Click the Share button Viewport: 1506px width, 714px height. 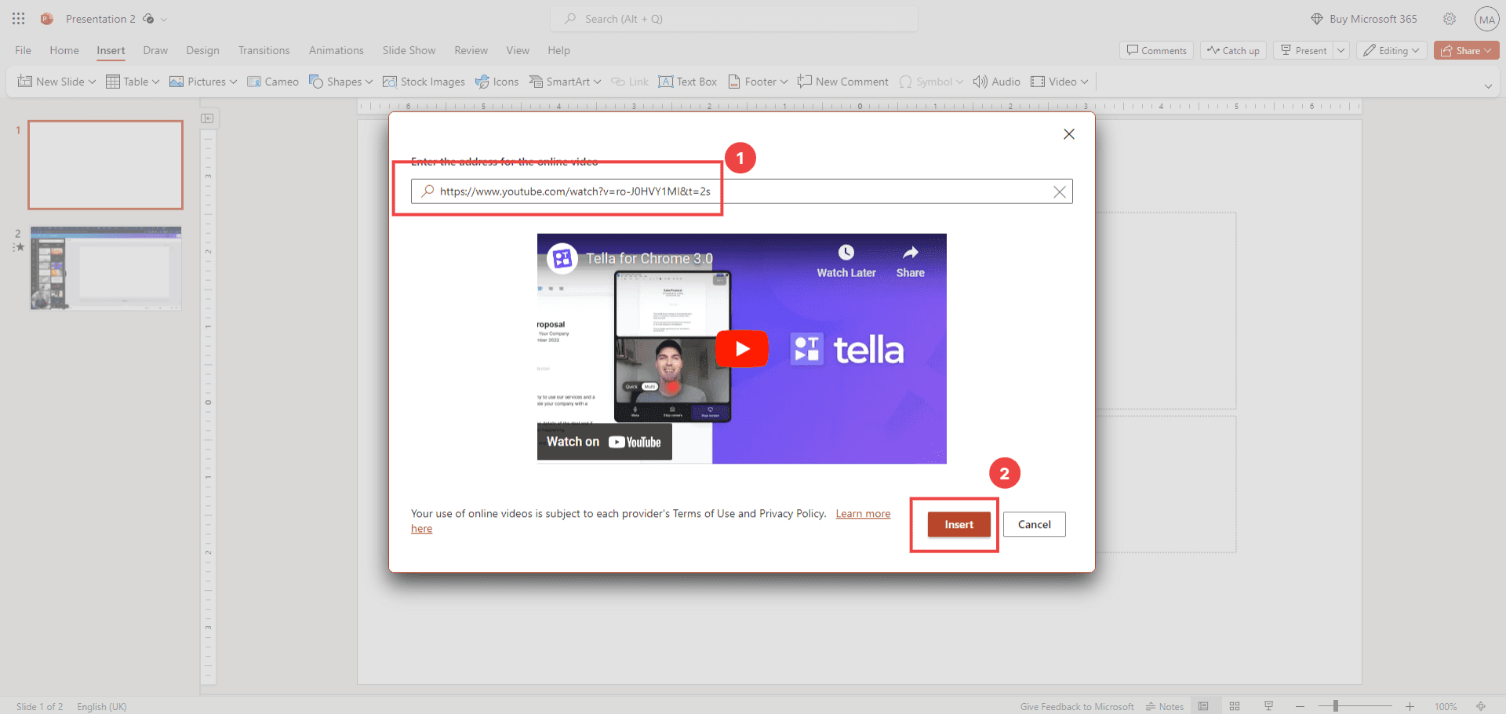click(1466, 50)
